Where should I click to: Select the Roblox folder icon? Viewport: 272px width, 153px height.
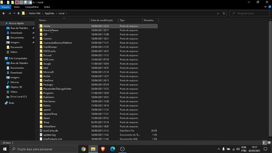(41, 105)
